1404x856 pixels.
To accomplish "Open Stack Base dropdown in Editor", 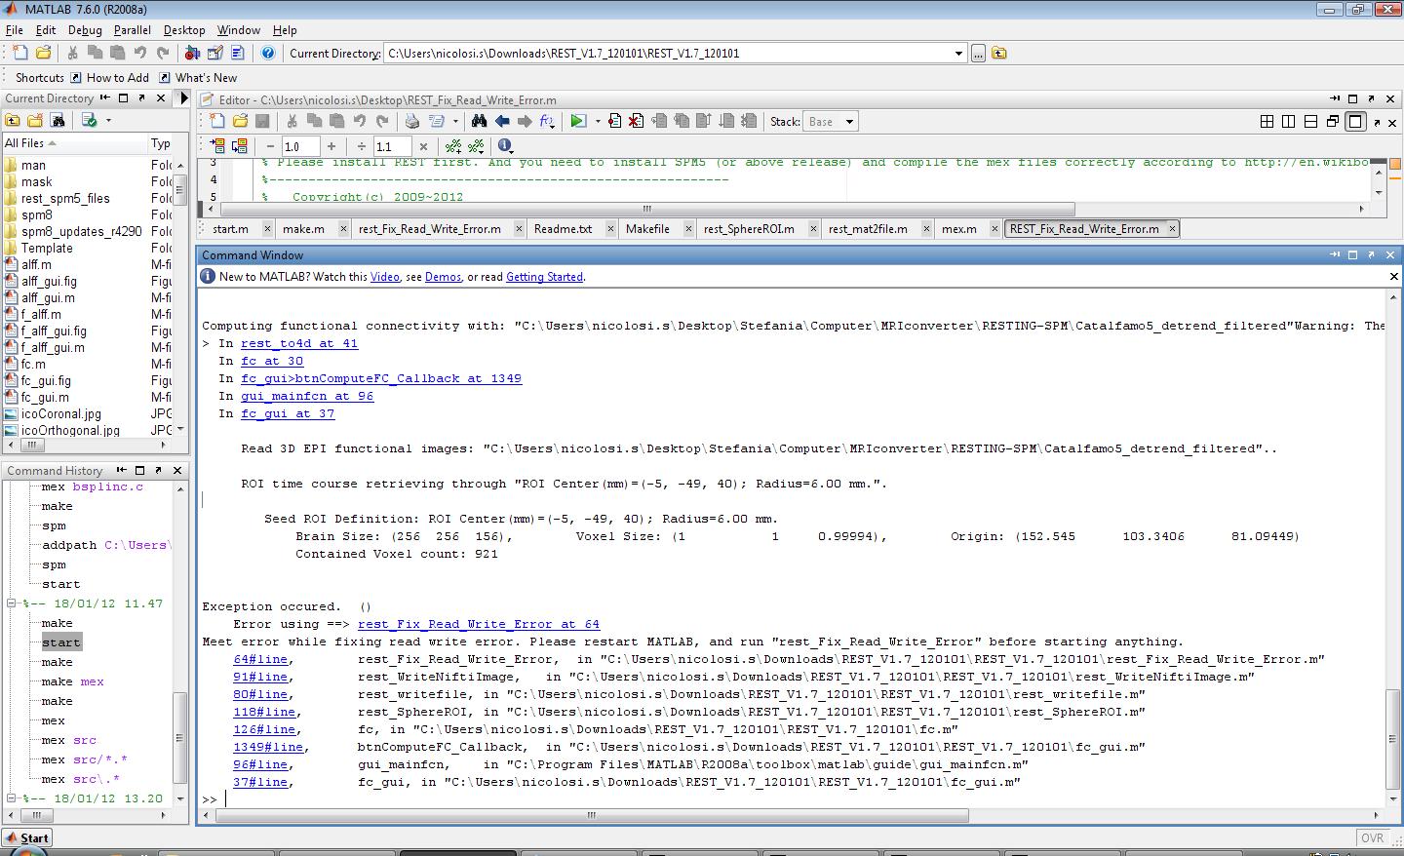I will (849, 122).
